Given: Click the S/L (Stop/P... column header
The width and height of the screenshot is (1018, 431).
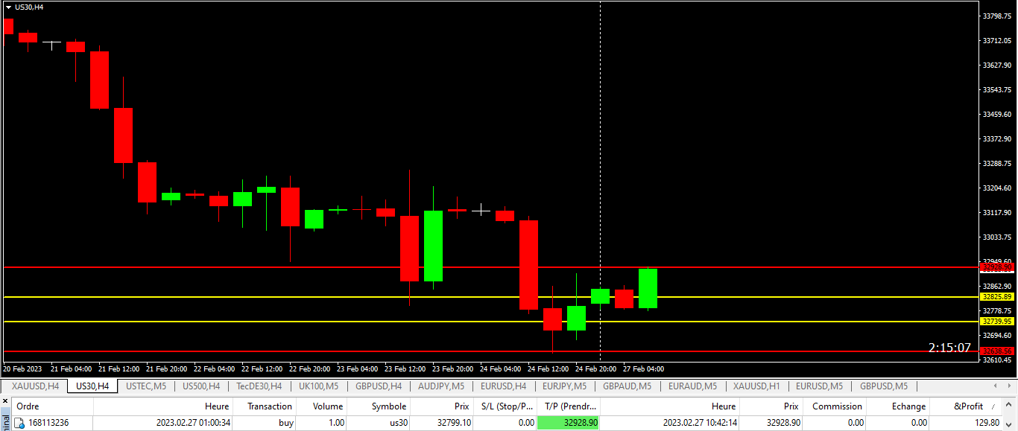Looking at the screenshot, I should click(x=505, y=406).
